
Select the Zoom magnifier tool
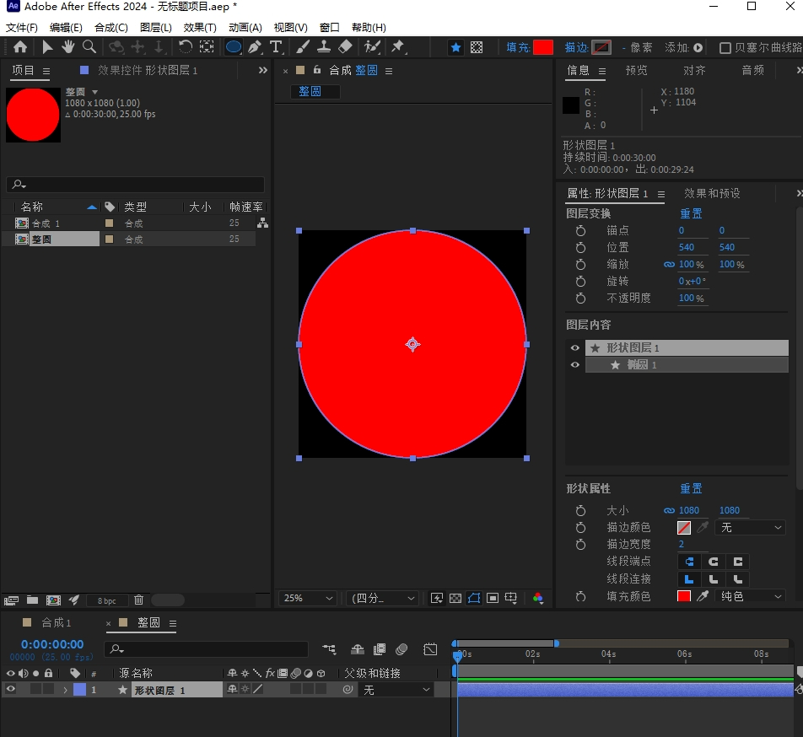[89, 47]
